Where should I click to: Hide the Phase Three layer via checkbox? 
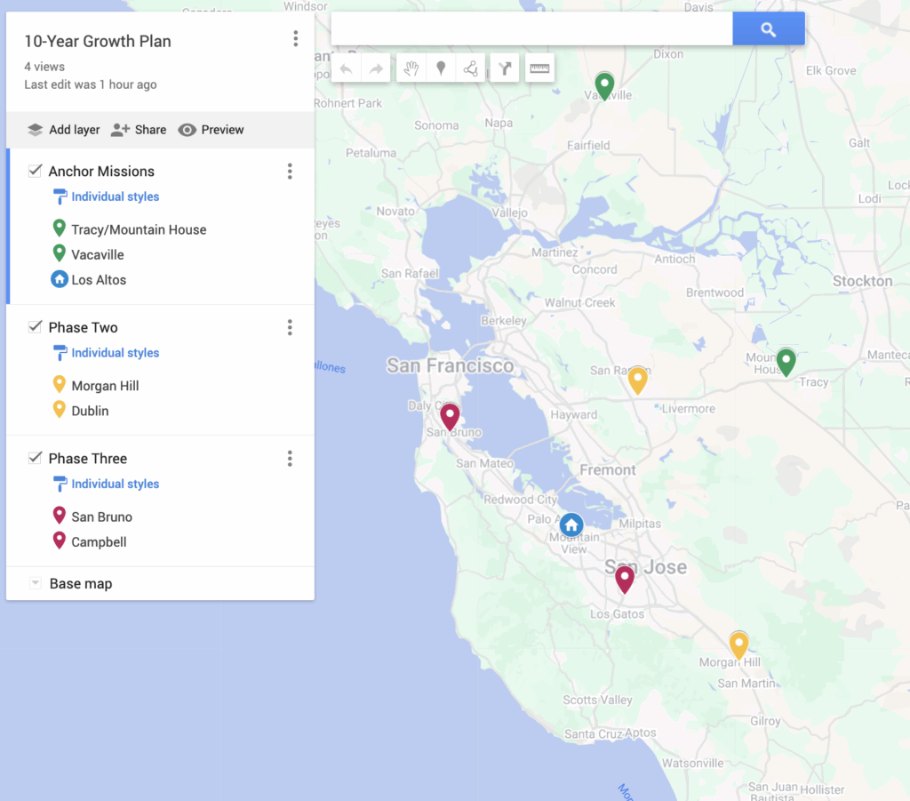point(36,458)
